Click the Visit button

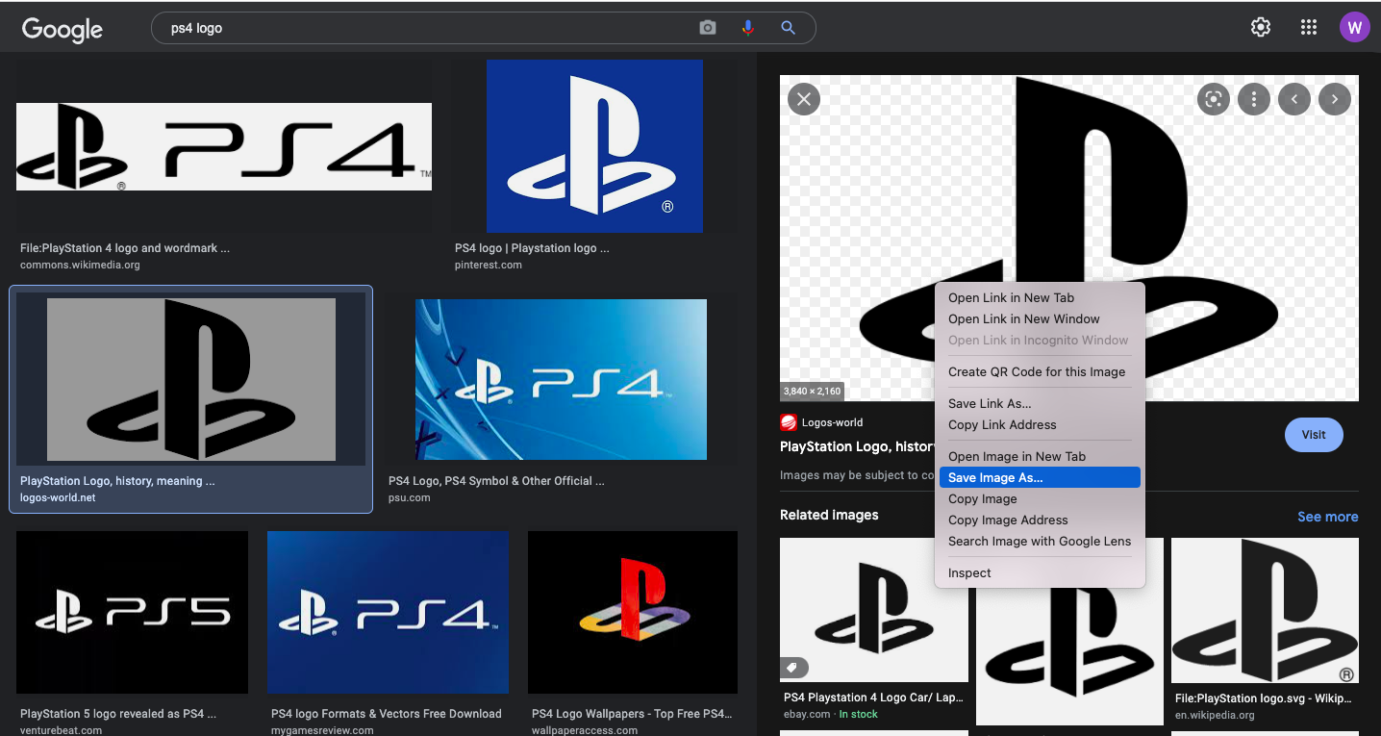click(1314, 435)
